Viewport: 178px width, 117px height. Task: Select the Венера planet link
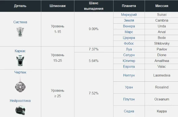129,26
